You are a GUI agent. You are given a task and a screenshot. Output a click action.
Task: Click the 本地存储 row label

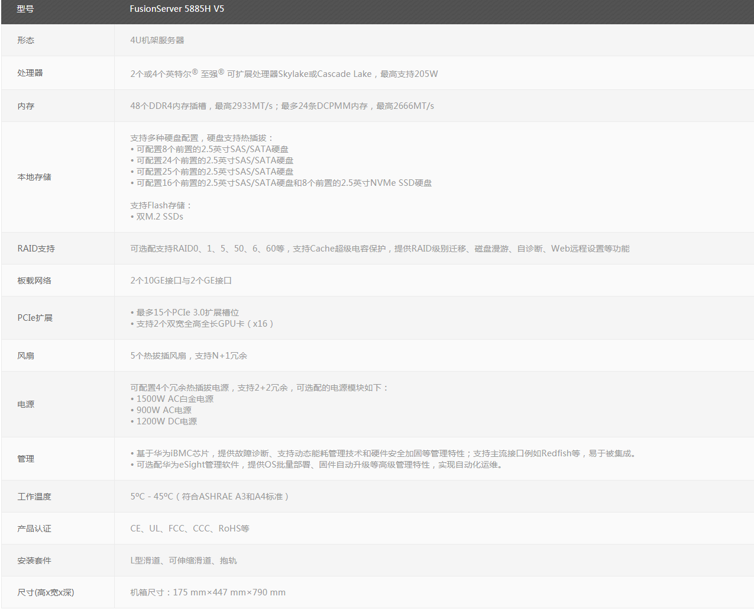click(x=34, y=177)
